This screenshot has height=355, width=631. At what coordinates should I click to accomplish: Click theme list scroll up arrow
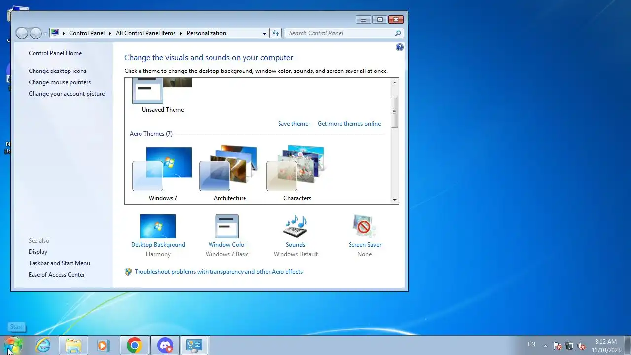click(x=394, y=82)
